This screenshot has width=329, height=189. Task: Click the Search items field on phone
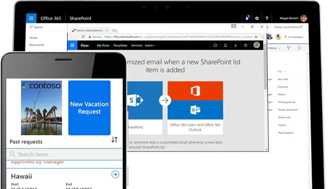pos(64,154)
